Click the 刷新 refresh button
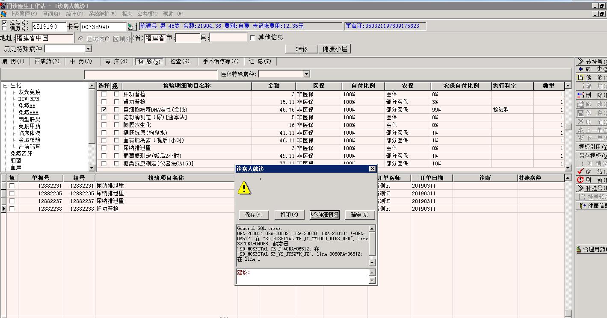607x318 pixels. 592,180
